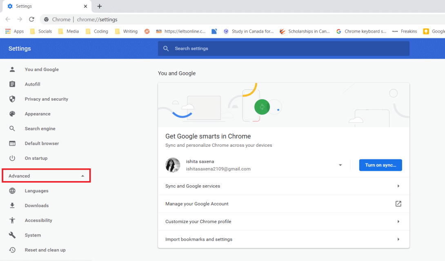Open the account dropdown arrow beside ishita saxena
445x261 pixels.
[x=340, y=165]
